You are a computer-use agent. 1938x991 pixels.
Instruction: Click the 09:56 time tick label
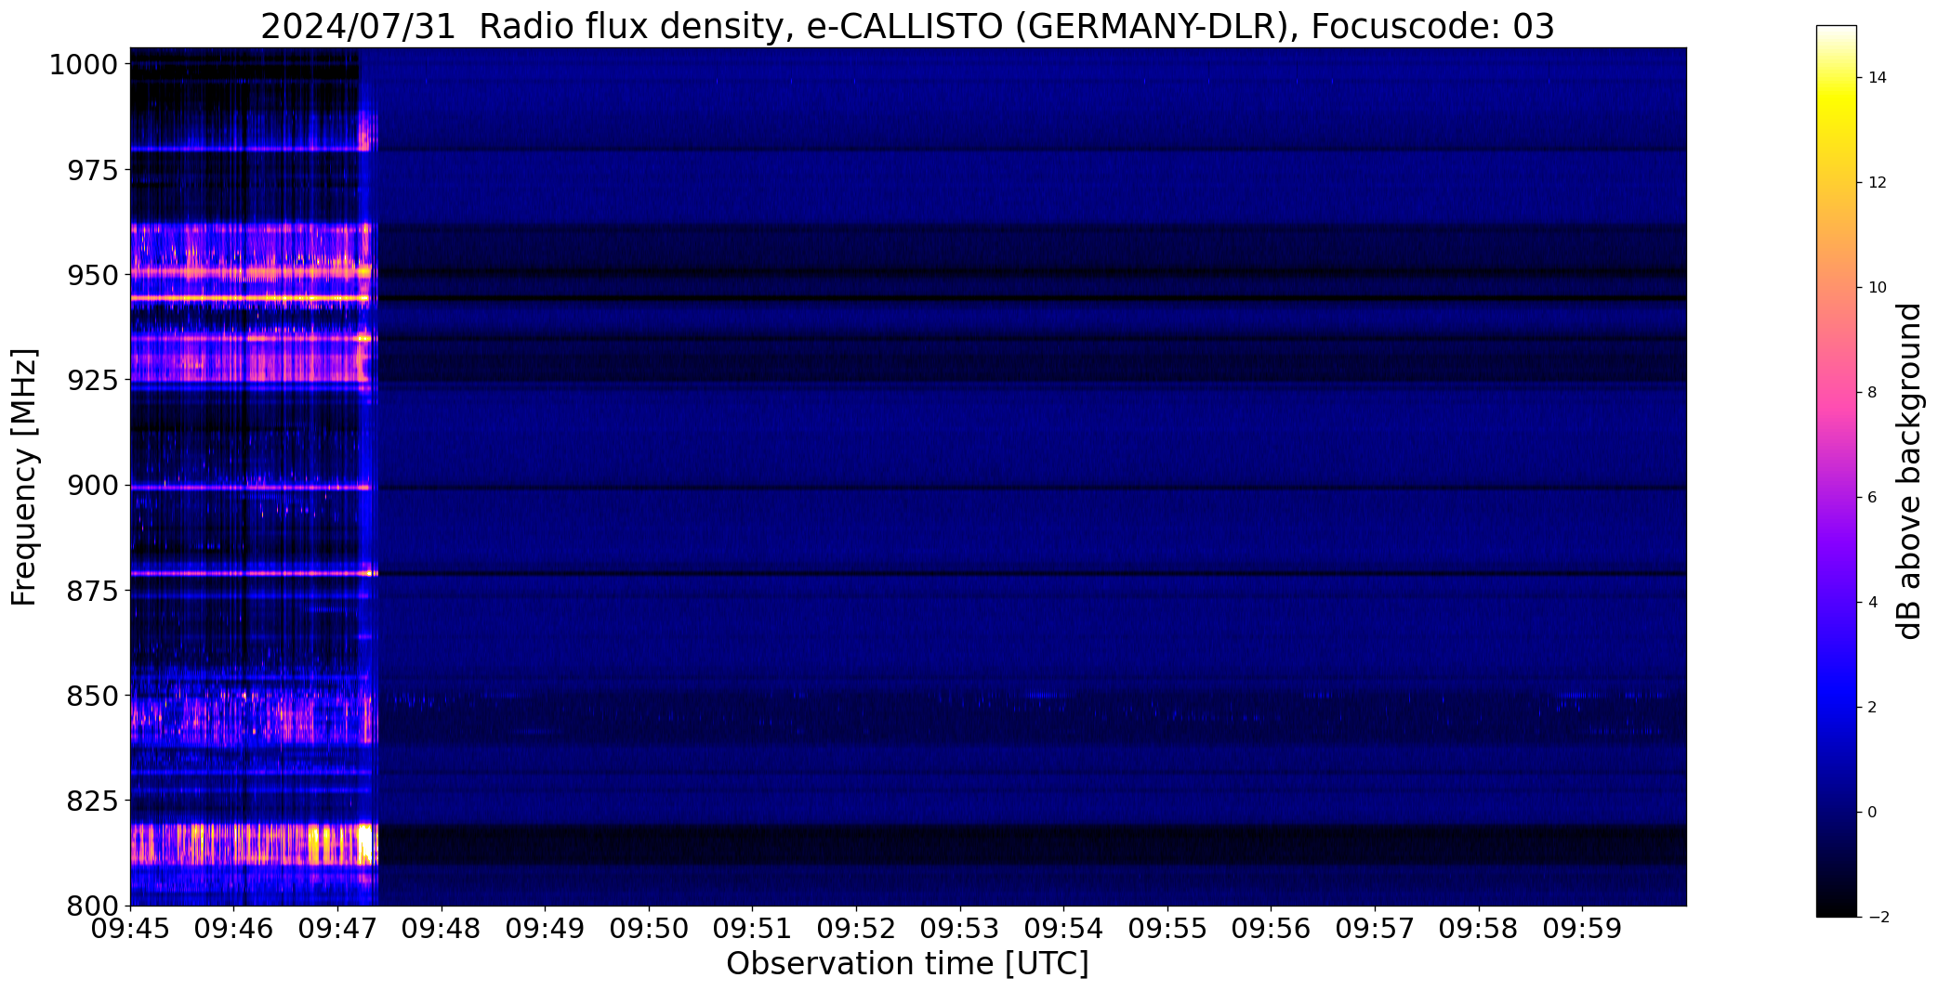click(1271, 929)
